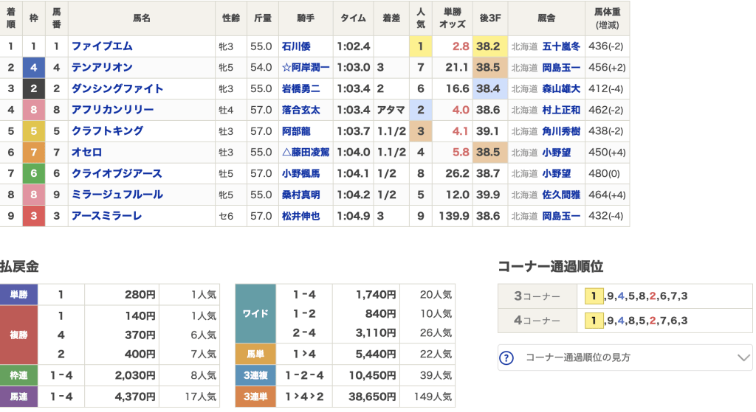Open jockey 落合玄太 profile

(x=301, y=110)
